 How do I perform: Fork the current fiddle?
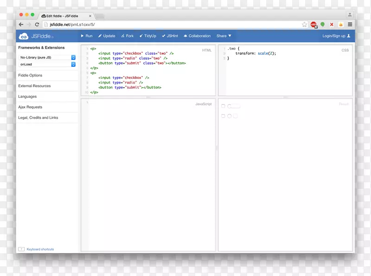click(x=127, y=36)
